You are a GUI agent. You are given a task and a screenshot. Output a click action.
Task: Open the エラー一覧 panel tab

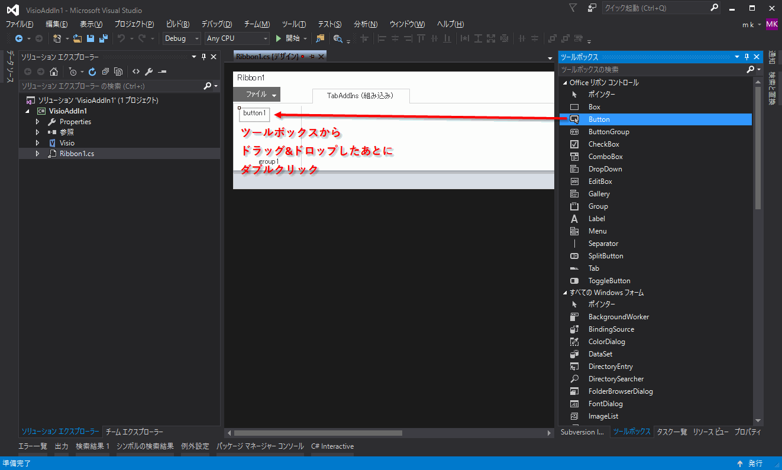[33, 446]
